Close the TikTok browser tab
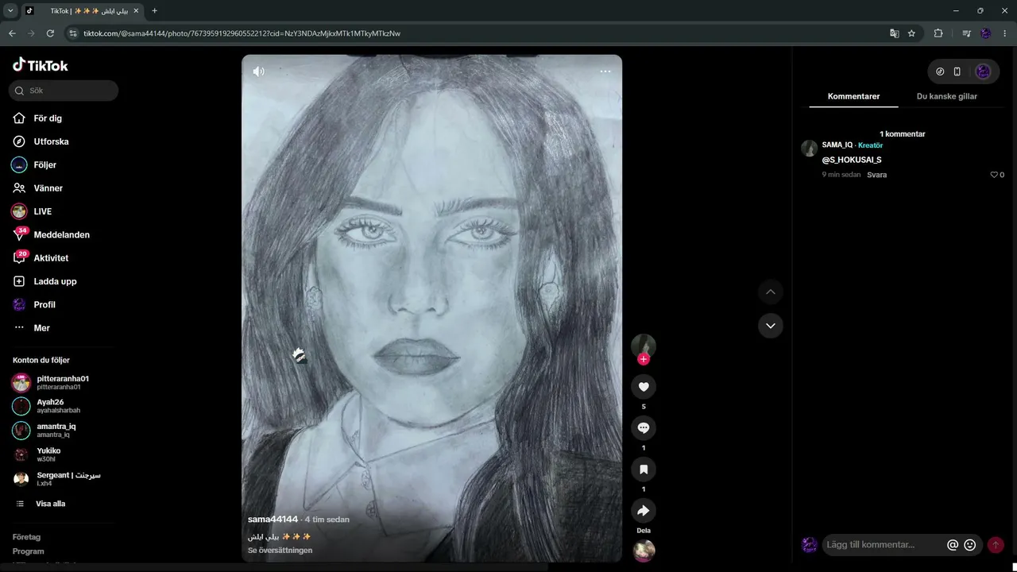This screenshot has height=572, width=1017. [x=136, y=11]
